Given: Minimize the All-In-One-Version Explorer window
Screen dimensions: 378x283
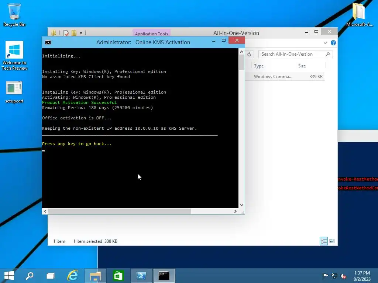Looking at the screenshot, I should point(306,32).
